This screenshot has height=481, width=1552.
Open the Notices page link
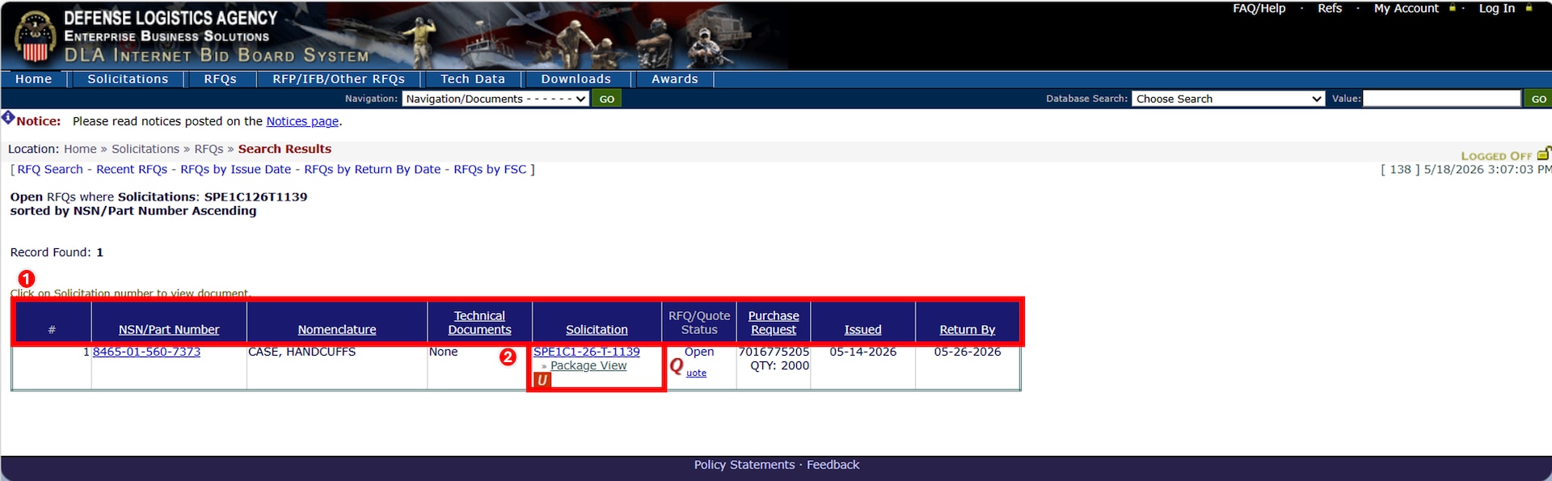[x=302, y=121]
